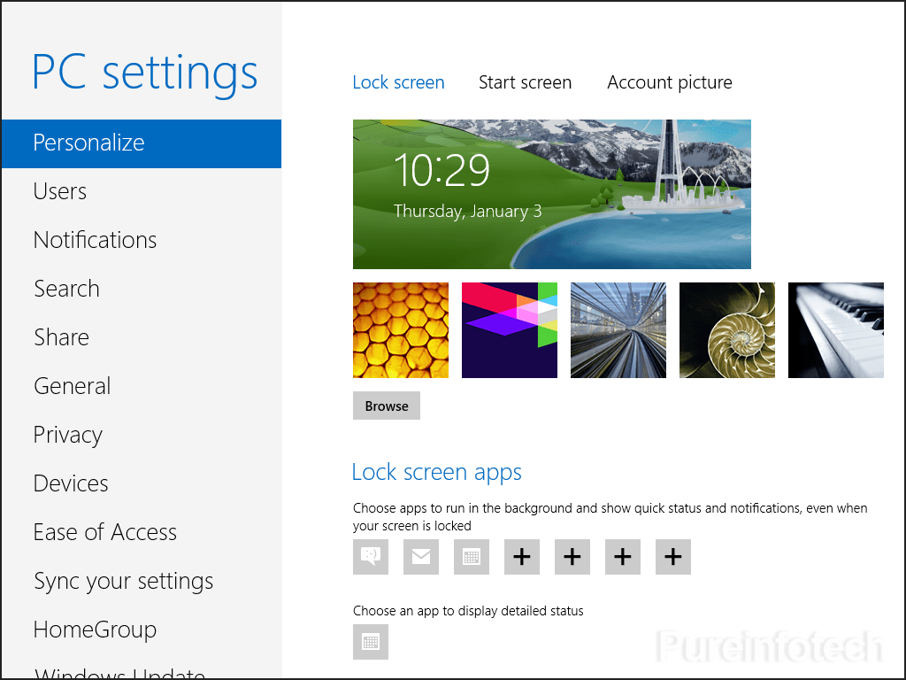The width and height of the screenshot is (906, 680).
Task: Click the Messaging quick status app icon
Action: tap(370, 557)
